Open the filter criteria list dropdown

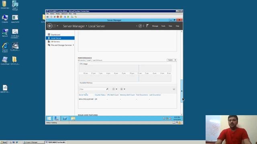114,89
